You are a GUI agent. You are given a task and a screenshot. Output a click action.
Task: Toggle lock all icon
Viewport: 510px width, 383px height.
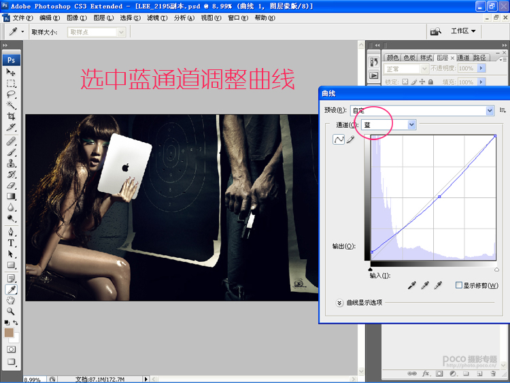coord(430,82)
